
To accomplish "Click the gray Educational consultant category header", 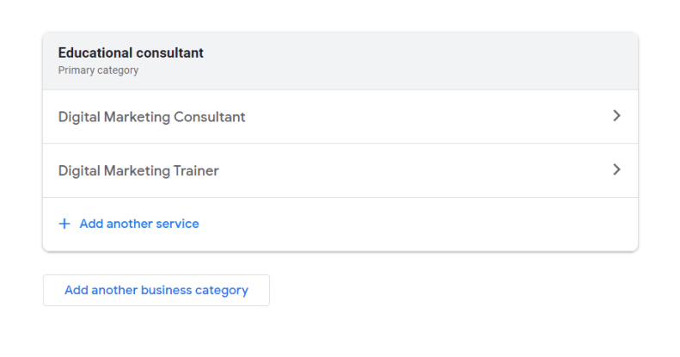I will point(340,61).
